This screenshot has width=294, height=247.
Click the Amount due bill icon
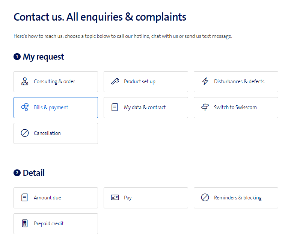25,198
